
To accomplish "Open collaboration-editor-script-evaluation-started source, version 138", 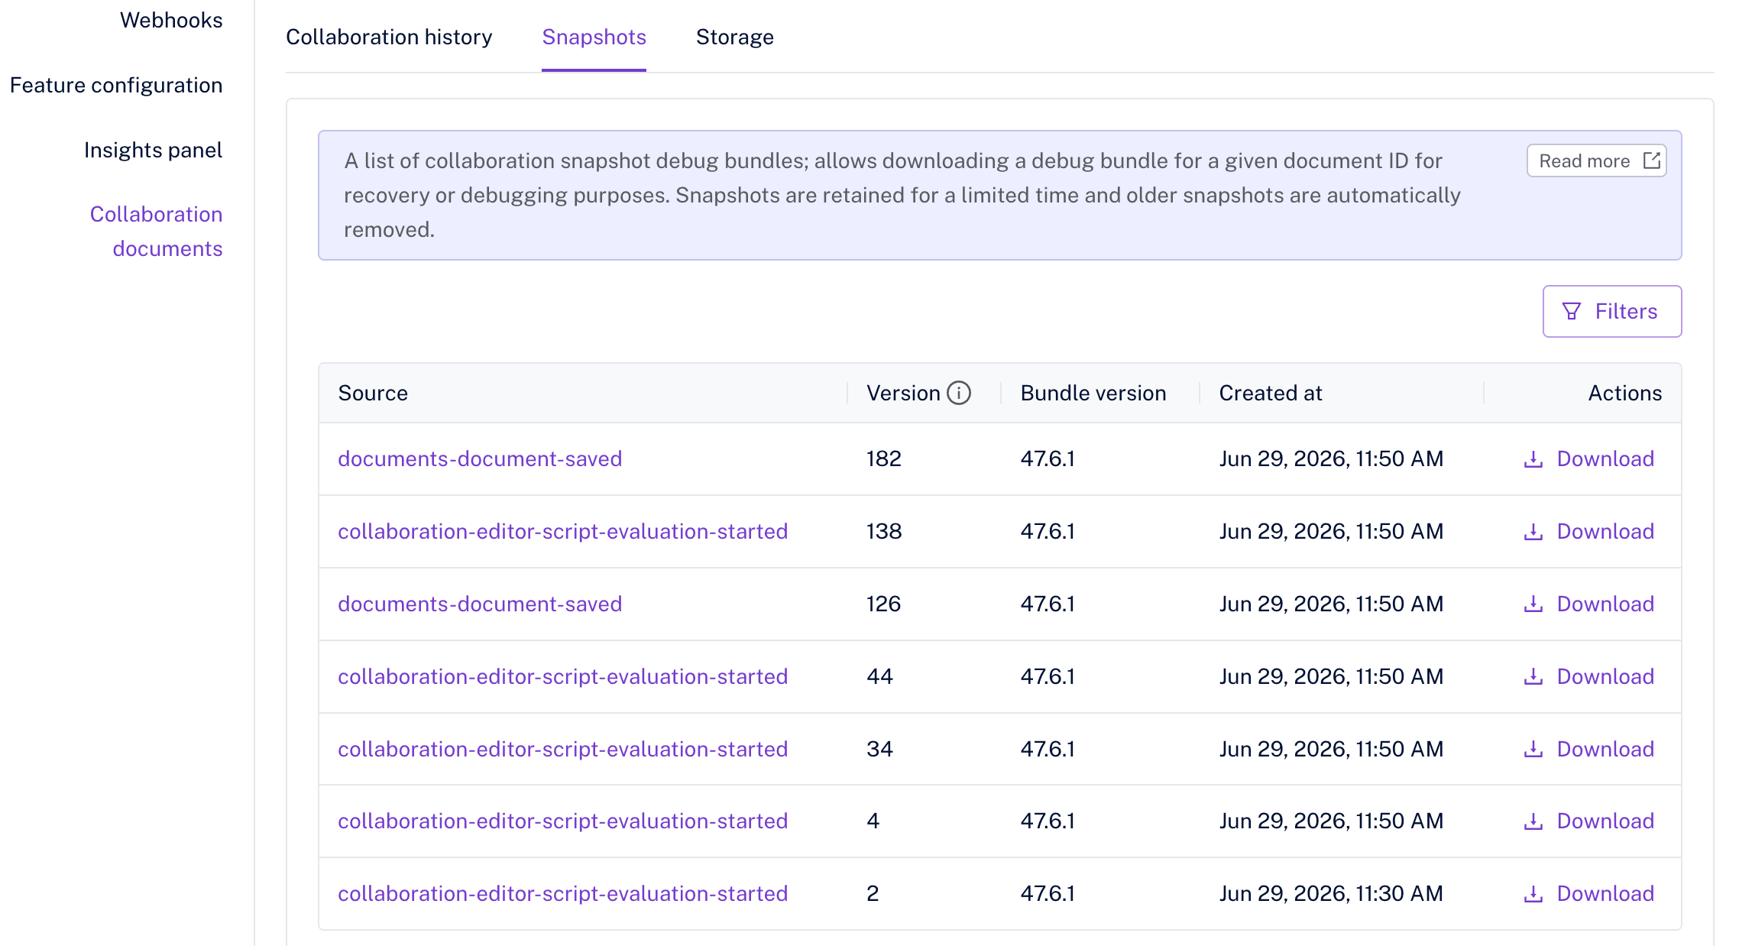I will click(x=562, y=531).
